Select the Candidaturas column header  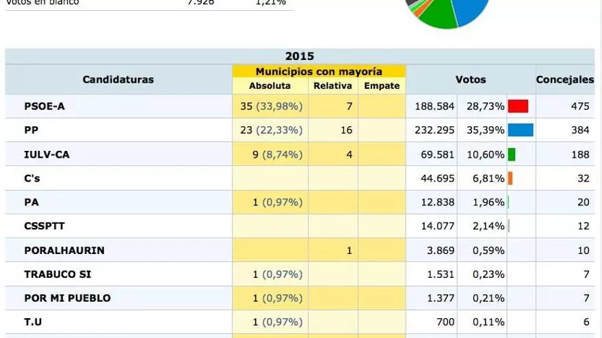coord(118,80)
